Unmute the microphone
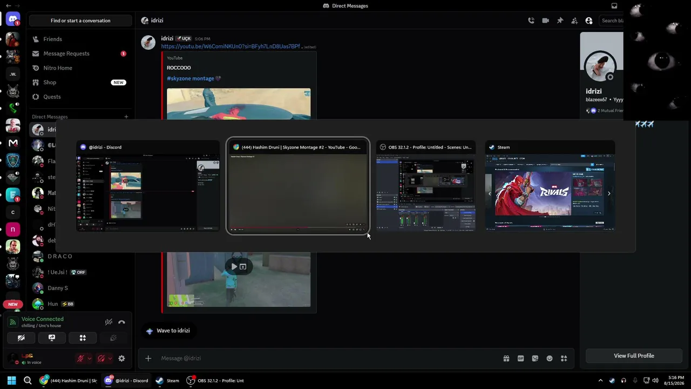This screenshot has width=691, height=389. (80, 358)
